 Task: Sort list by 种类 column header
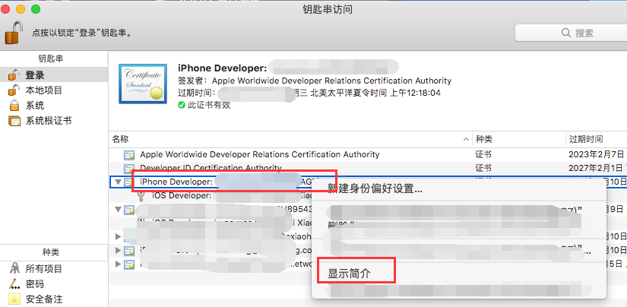point(518,139)
